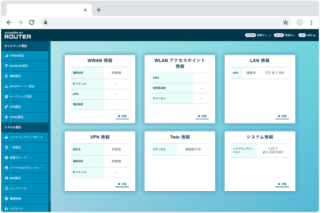Select VPN設定 in the sidebar
Screen dimensions: 320x213
pos(17,107)
